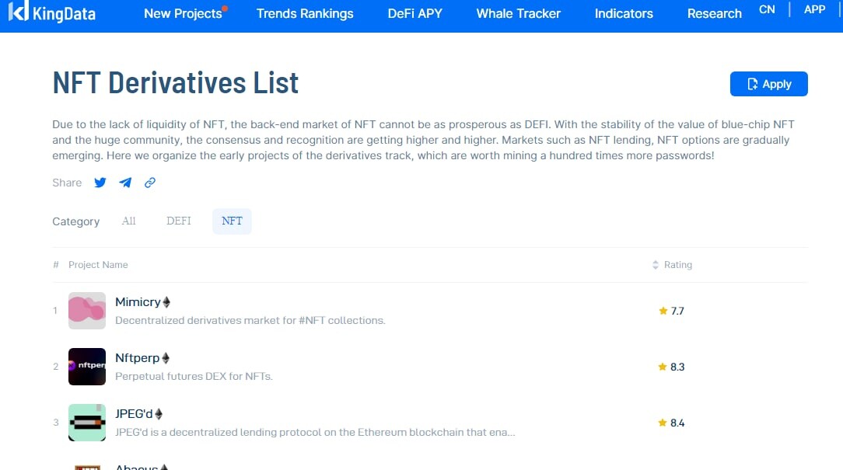
Task: Open the Nftperp project name link
Action: (137, 358)
